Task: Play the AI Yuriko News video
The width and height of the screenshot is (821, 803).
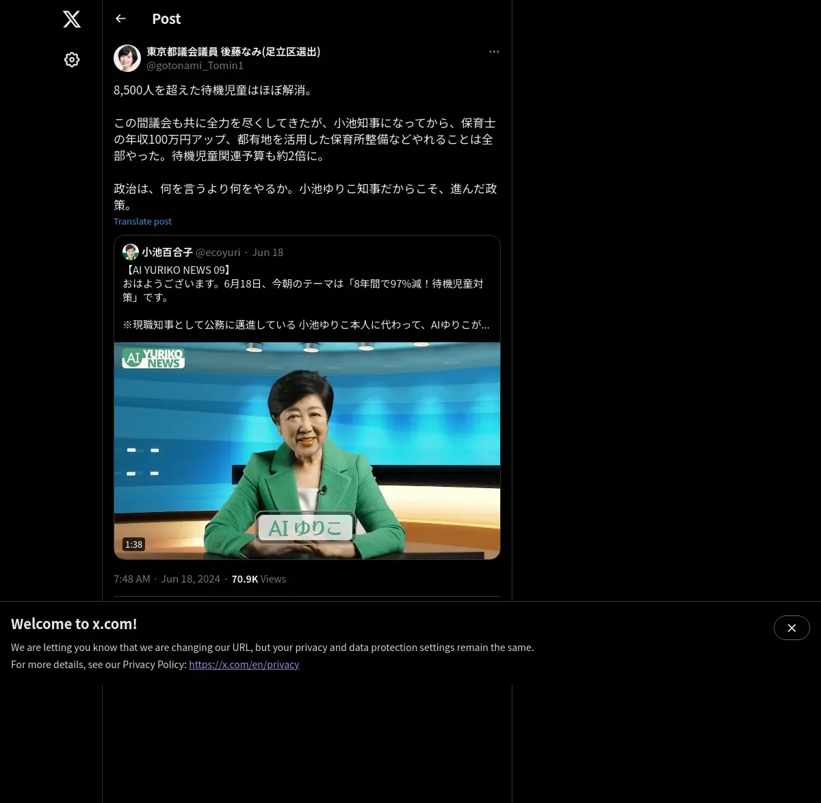Action: [x=307, y=450]
